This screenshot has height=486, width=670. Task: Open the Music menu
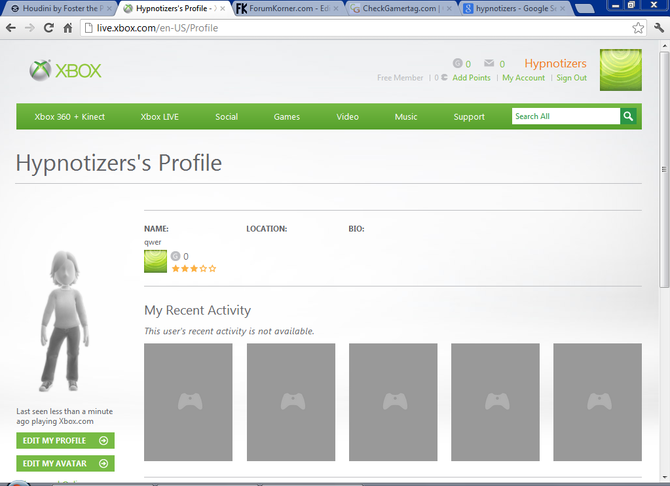(406, 116)
